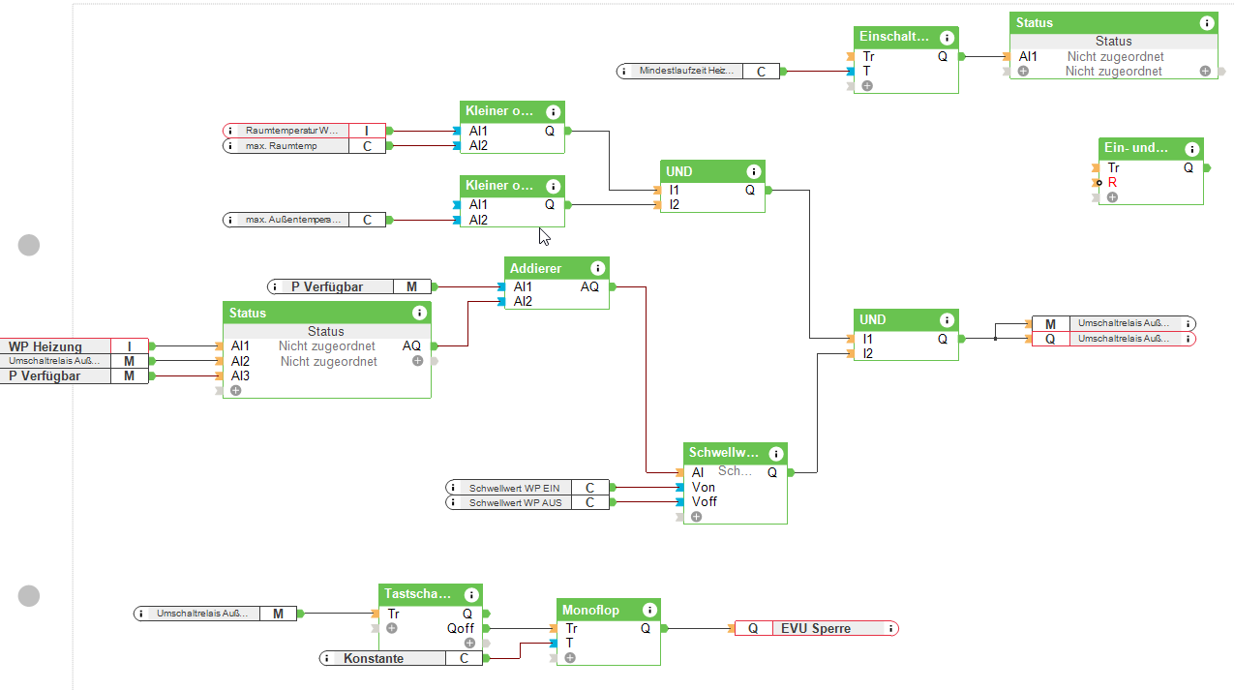Click Voff input of Schwellw... block

point(705,501)
